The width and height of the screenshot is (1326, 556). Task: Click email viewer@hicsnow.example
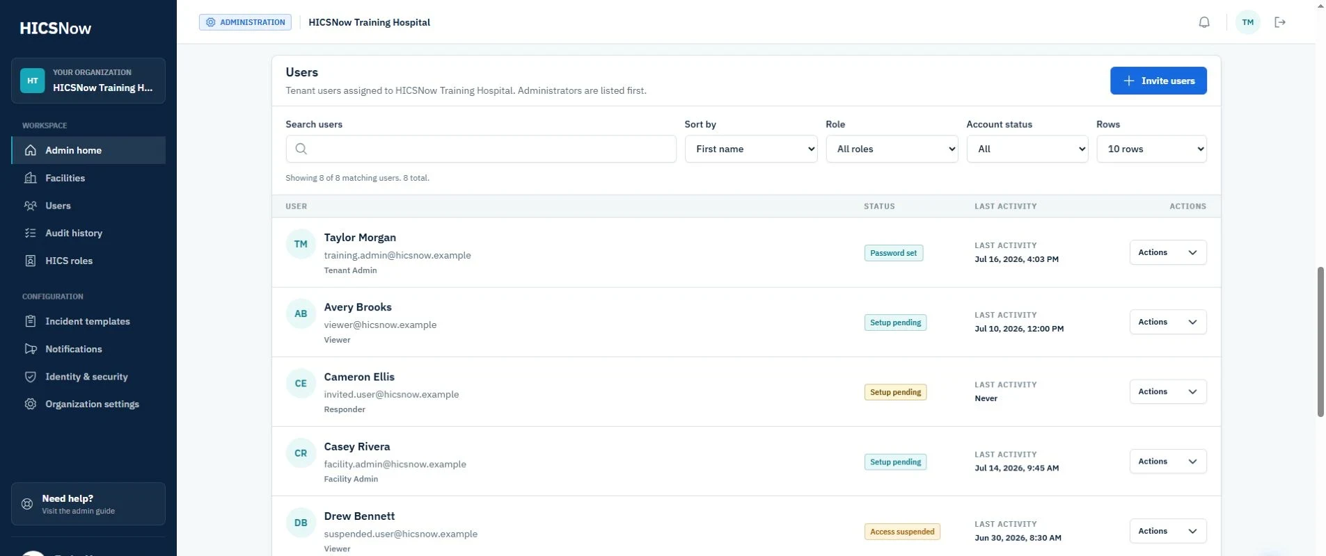point(380,325)
